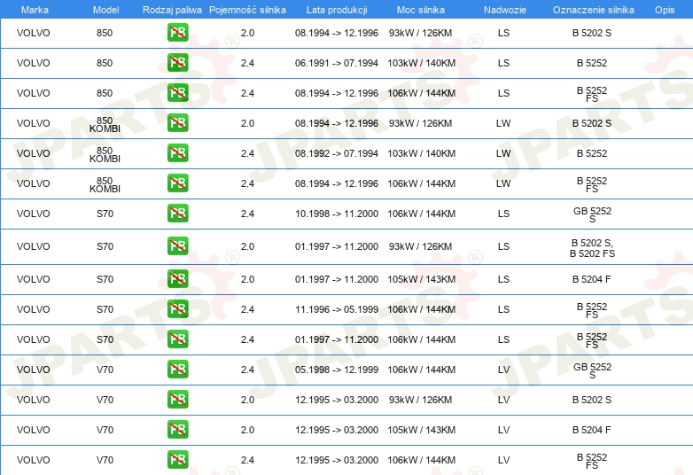Click B 5252 engine code in 850 LS row
Viewport: 693px width, 475px height.
pos(592,63)
